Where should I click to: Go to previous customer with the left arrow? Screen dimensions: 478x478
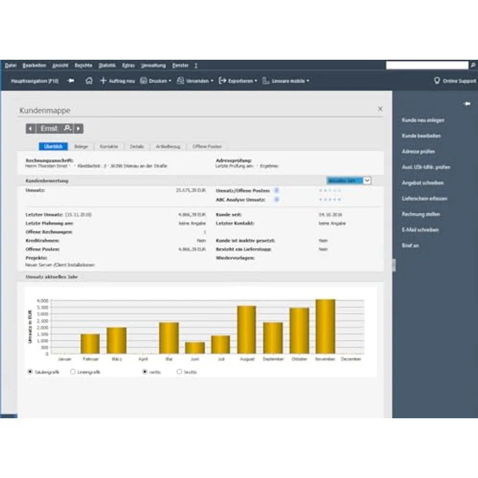click(31, 129)
